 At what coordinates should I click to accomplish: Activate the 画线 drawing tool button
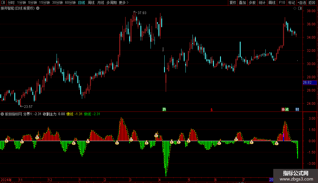(272, 3)
